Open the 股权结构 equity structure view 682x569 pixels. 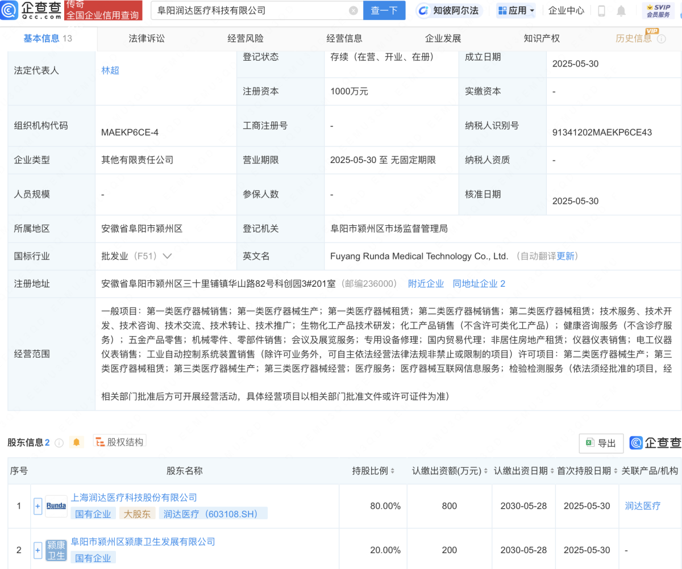(119, 442)
